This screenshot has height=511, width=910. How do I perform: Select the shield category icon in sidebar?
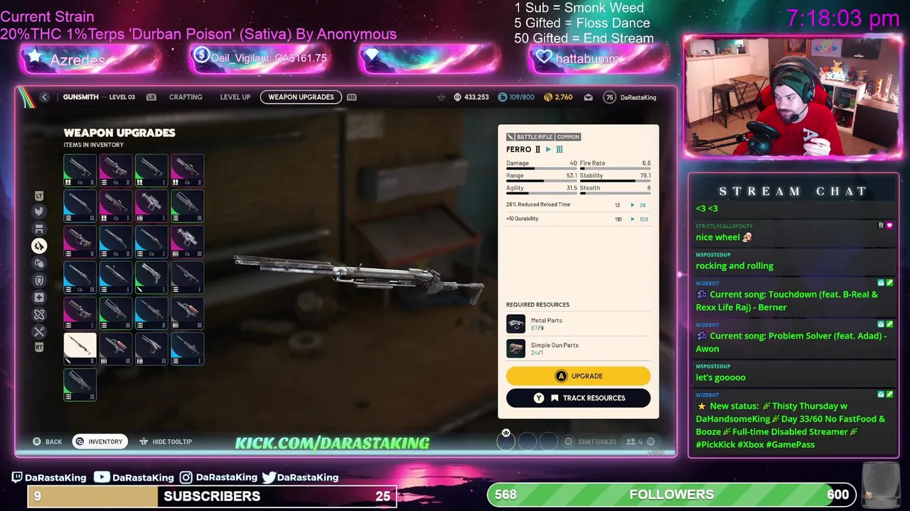pyautogui.click(x=39, y=280)
